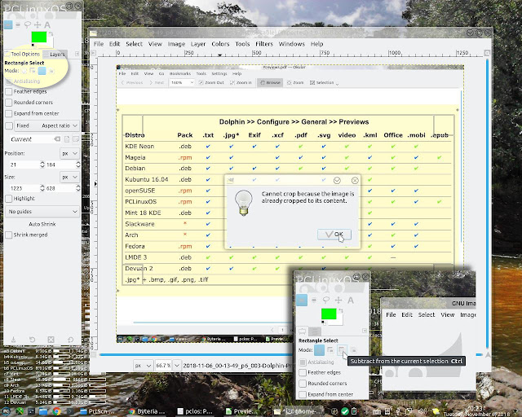Select the Rectangle Select tool in main toolbox

click(8, 24)
